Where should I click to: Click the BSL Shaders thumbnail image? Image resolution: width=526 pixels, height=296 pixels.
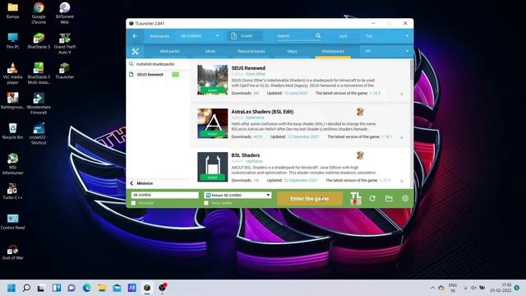coord(212,167)
